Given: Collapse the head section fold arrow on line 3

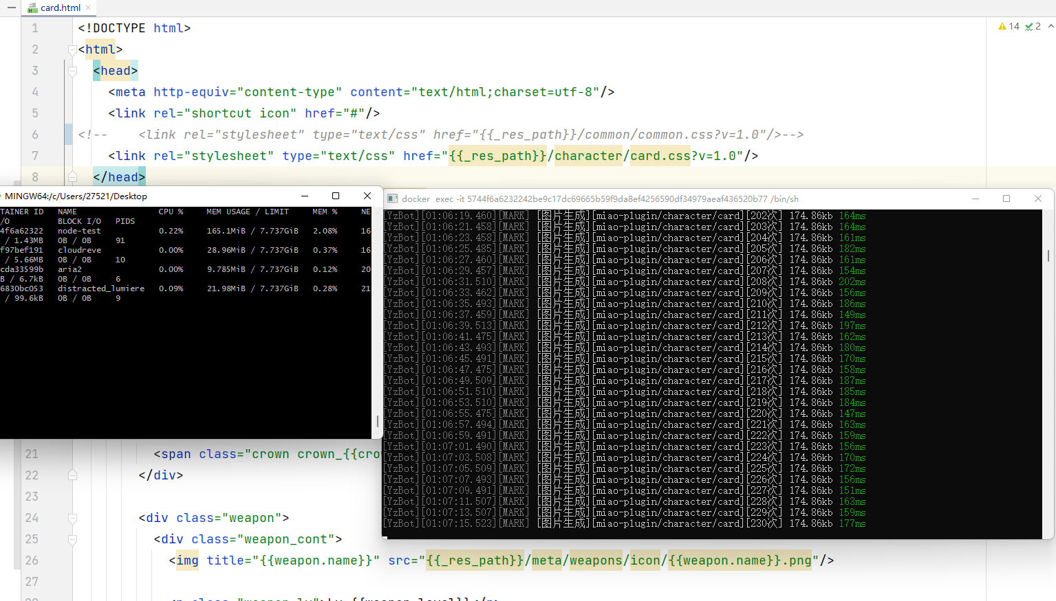Looking at the screenshot, I should point(72,70).
